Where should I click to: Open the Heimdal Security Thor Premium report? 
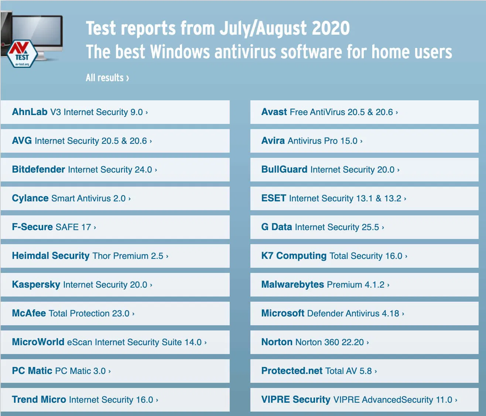pos(90,256)
